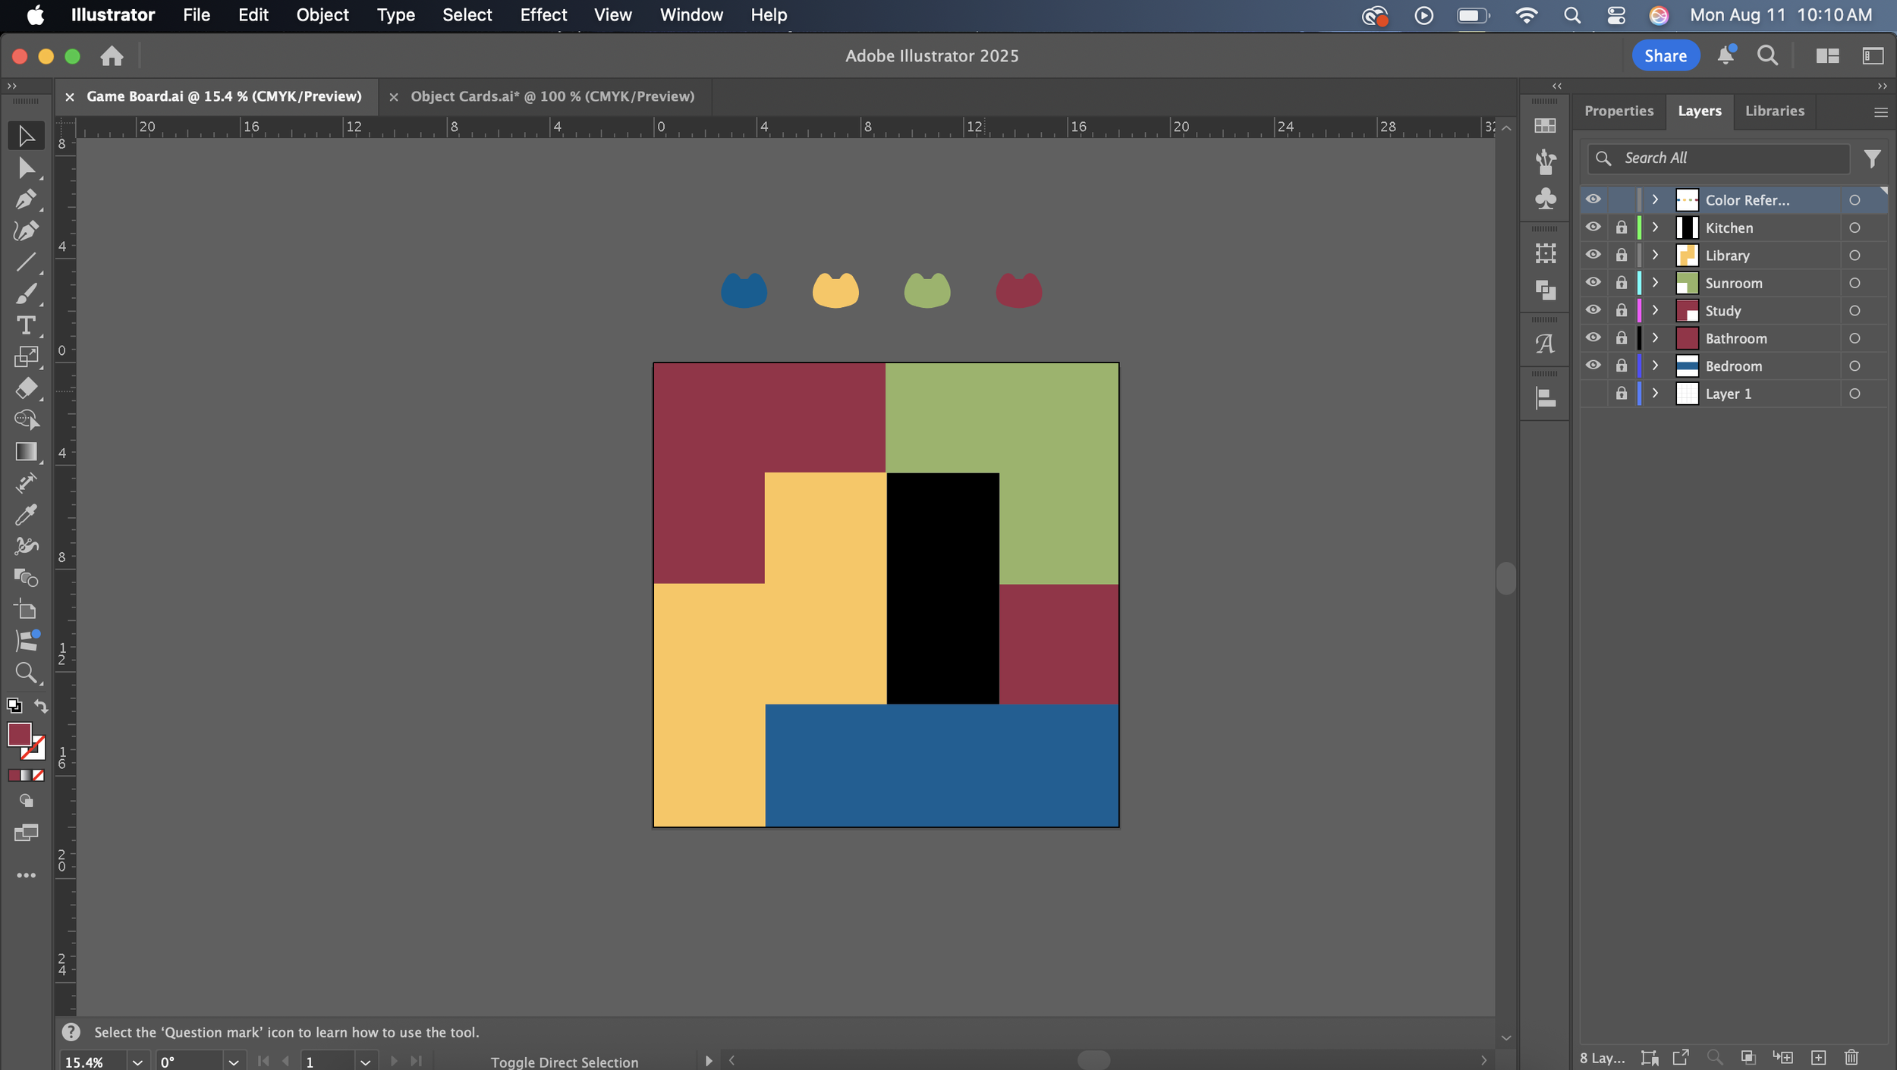Open the zoom level dropdown

137,1062
